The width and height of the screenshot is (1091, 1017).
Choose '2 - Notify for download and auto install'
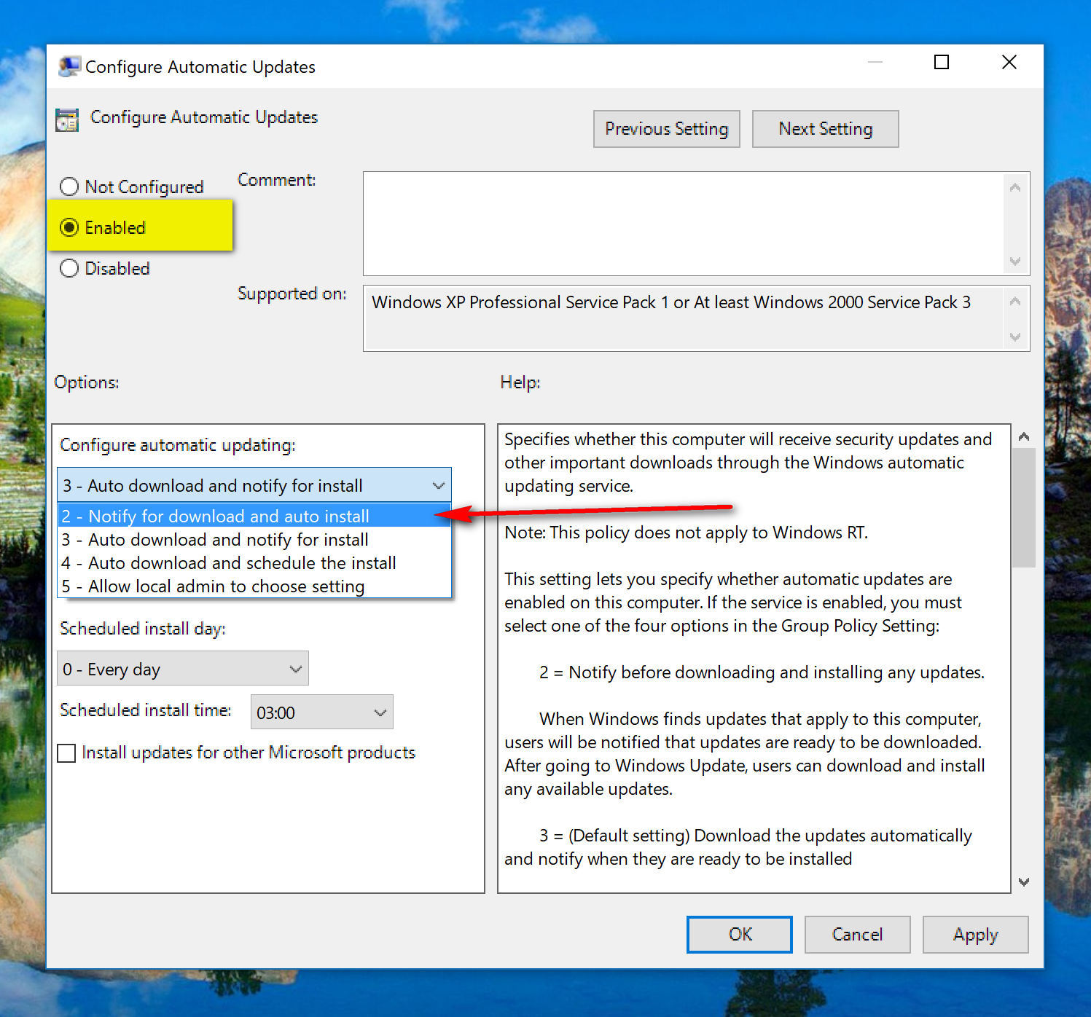pyautogui.click(x=215, y=516)
